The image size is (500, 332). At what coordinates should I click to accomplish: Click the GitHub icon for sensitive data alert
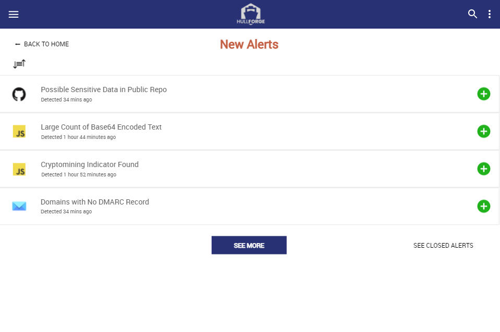click(x=19, y=94)
